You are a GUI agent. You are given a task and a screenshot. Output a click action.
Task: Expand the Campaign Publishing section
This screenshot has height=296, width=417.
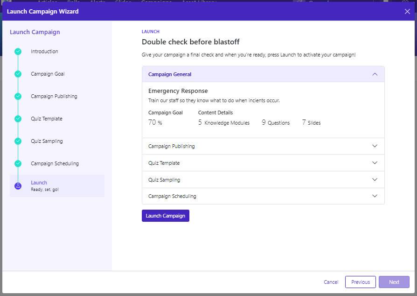pos(375,146)
